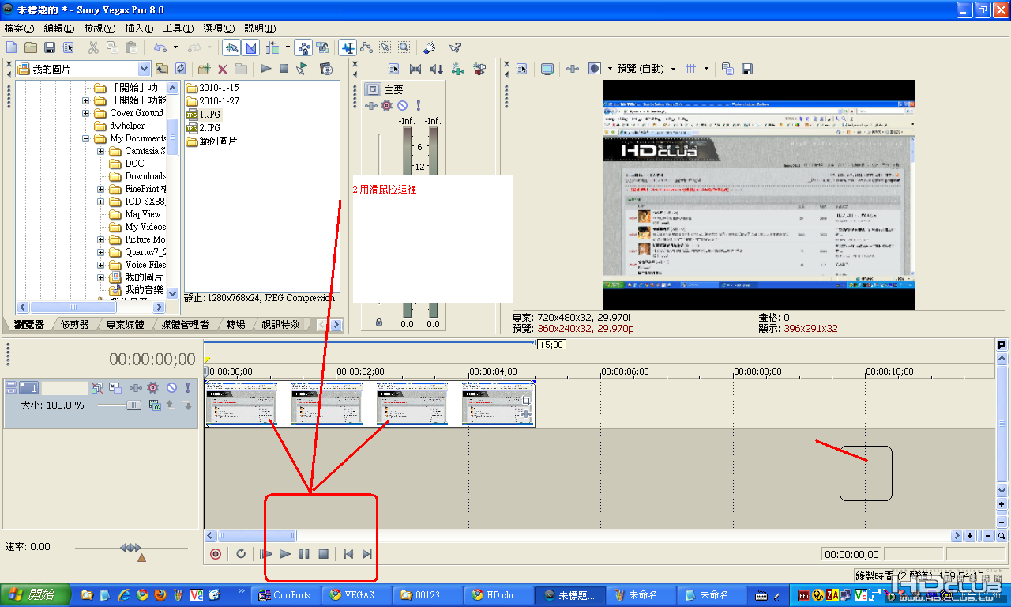This screenshot has width=1011, height=607.
Task: Open mixer master bus FX gear icon
Action: point(386,105)
